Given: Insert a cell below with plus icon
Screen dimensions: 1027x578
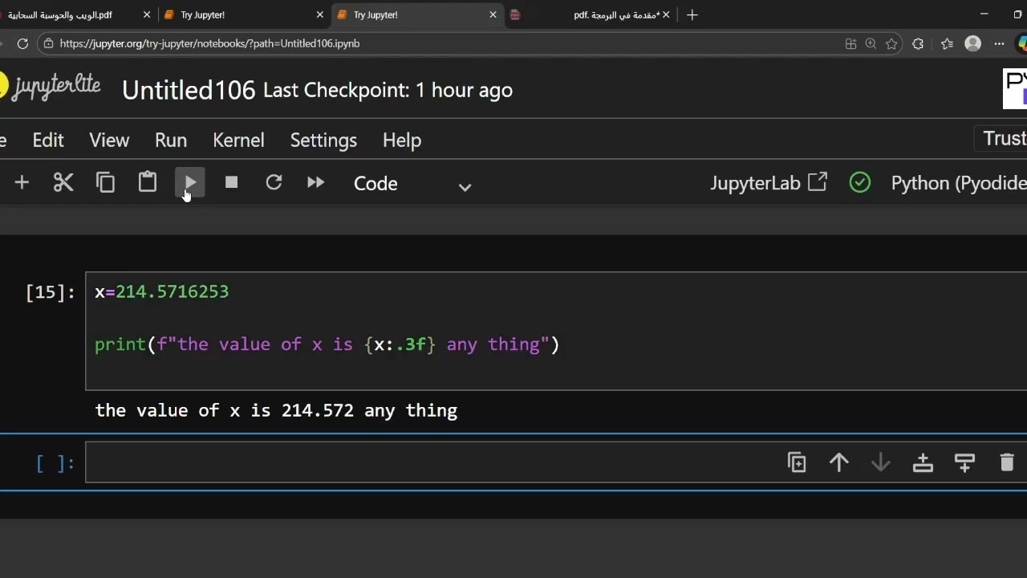Looking at the screenshot, I should pyautogui.click(x=22, y=183).
